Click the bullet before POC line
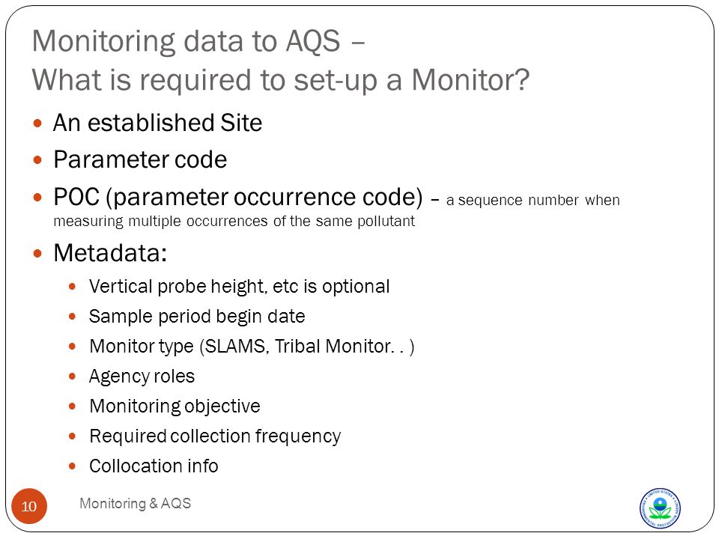This screenshot has height=539, width=719. (x=37, y=198)
